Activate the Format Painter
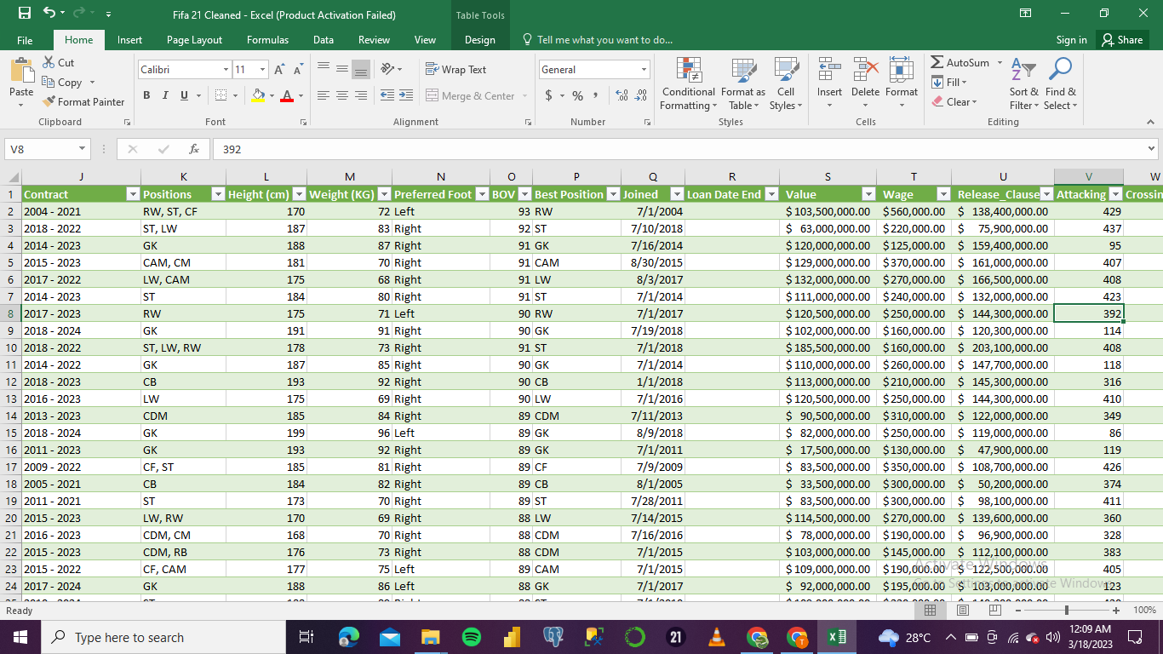This screenshot has height=654, width=1163. coord(83,101)
